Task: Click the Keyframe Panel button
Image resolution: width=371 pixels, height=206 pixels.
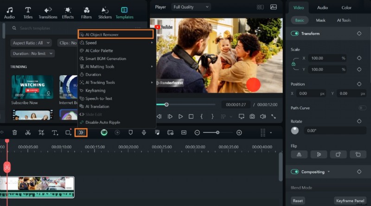Action: (x=350, y=201)
